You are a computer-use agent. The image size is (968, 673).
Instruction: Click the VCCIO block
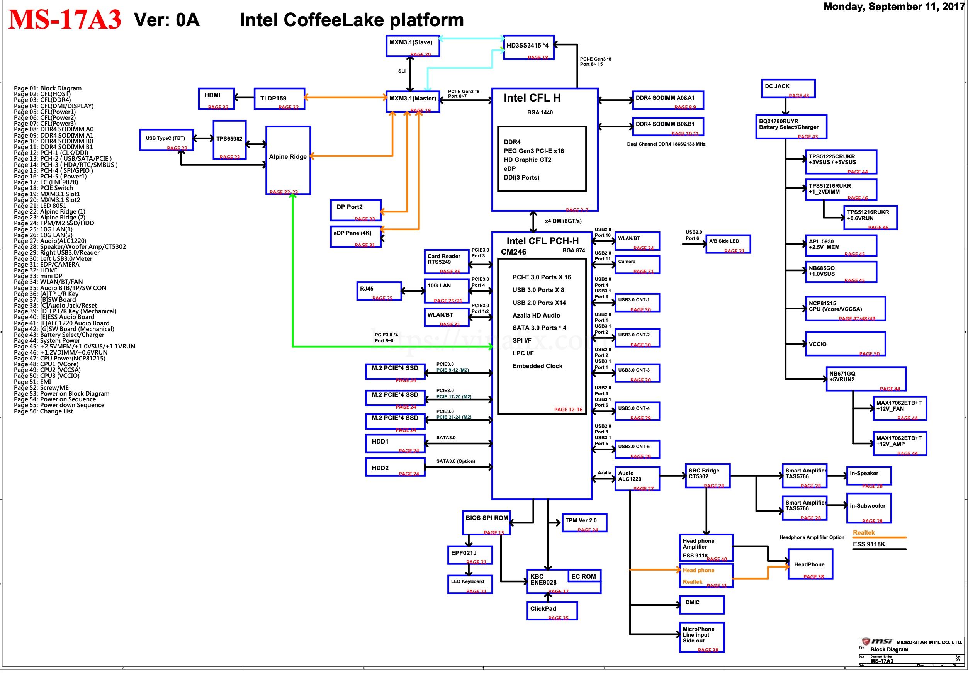845,344
